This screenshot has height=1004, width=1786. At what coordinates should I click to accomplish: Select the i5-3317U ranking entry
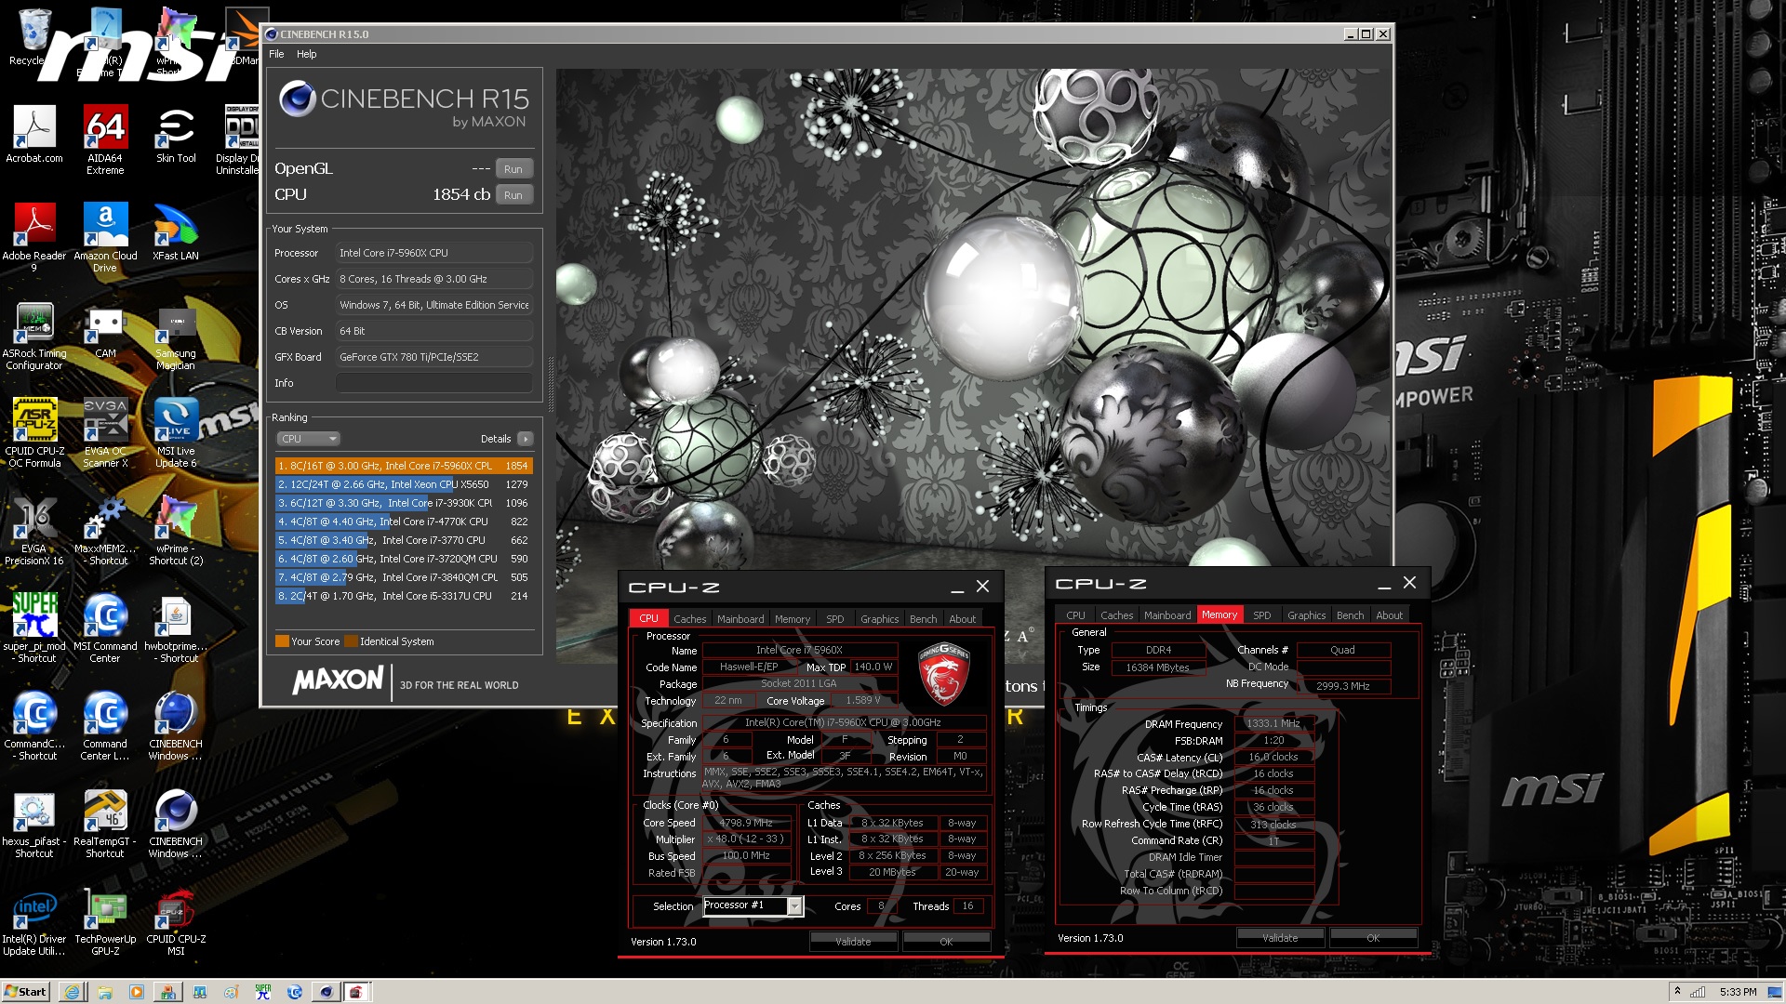point(404,596)
